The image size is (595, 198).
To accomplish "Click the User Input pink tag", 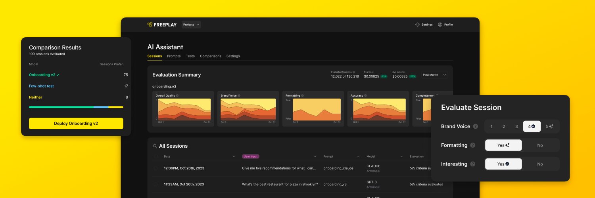I will click(251, 156).
